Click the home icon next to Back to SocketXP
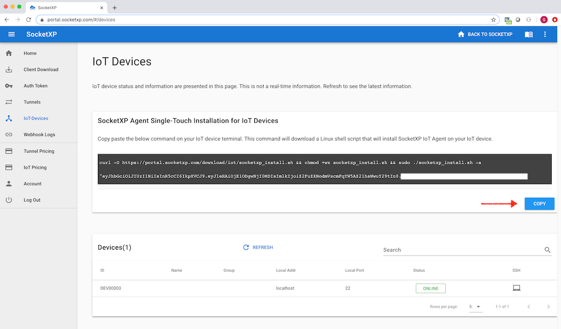 point(461,34)
